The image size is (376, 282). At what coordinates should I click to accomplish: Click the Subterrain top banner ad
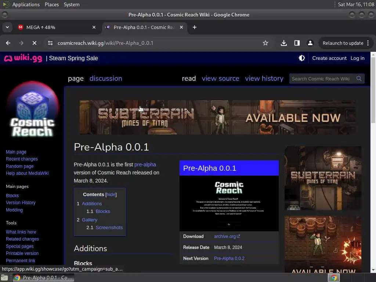[x=217, y=117]
